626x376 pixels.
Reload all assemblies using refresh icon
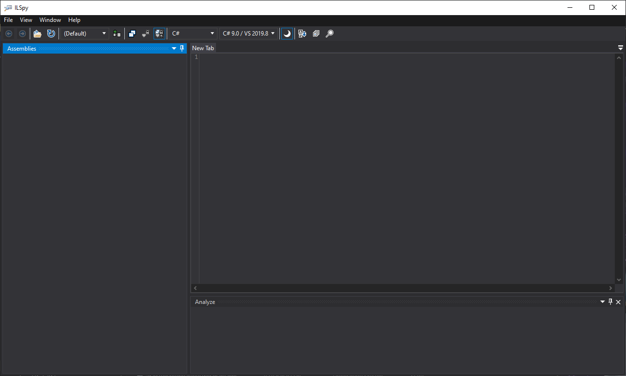click(x=51, y=34)
